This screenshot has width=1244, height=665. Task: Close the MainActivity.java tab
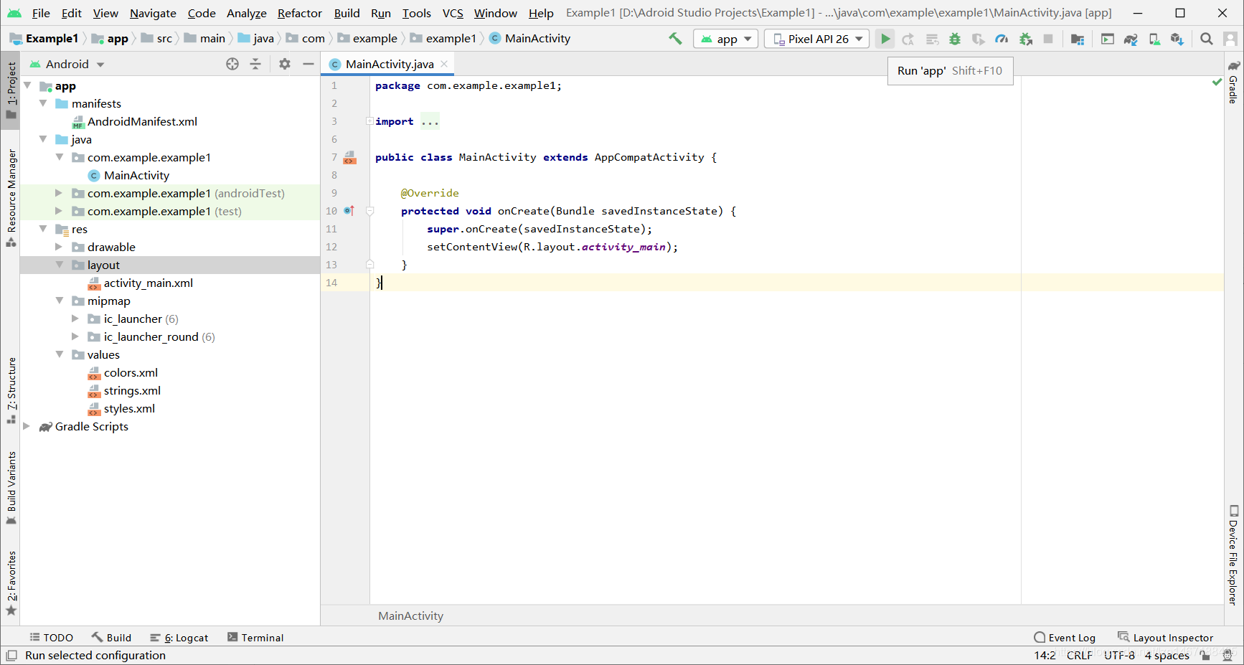tap(445, 64)
